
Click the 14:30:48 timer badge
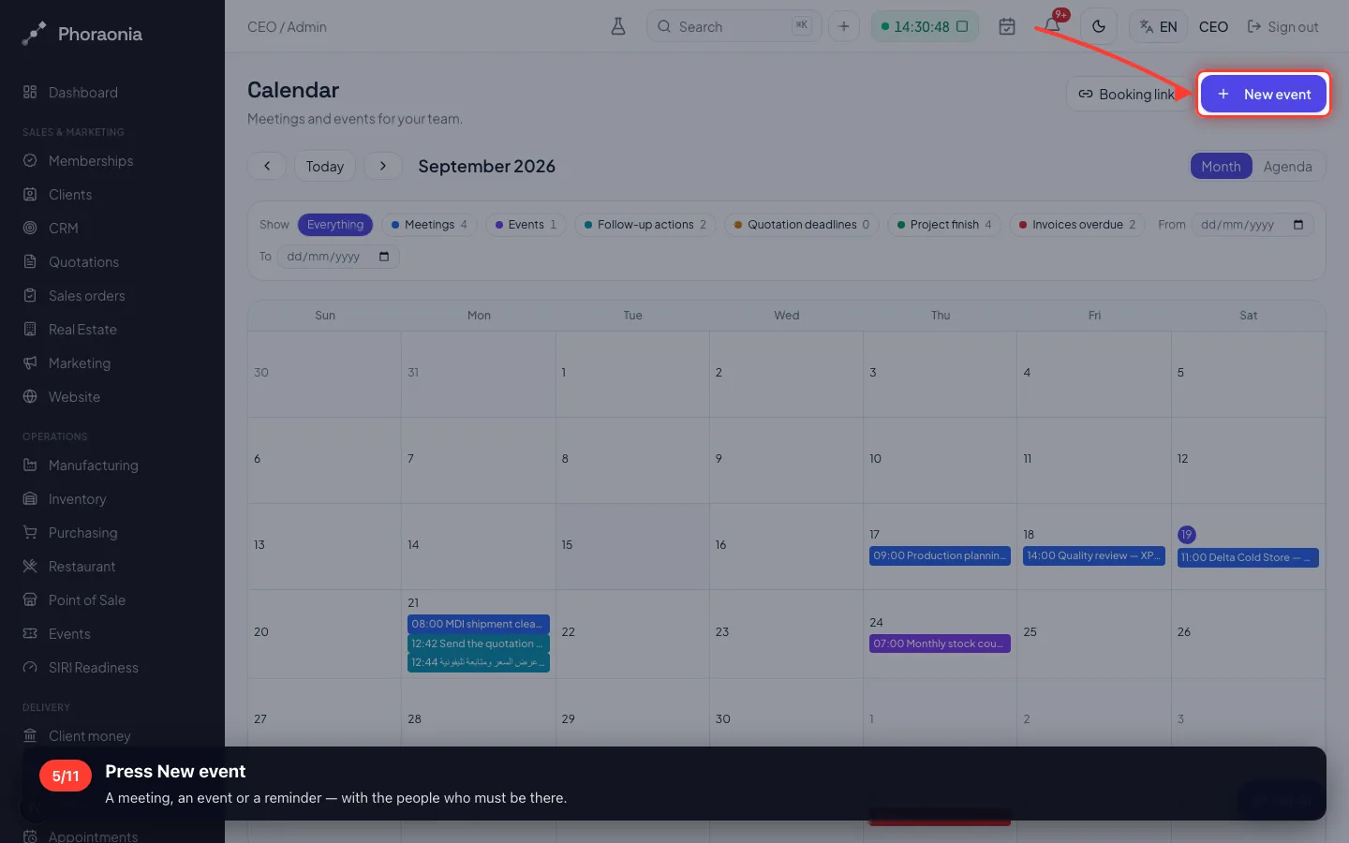pyautogui.click(x=925, y=26)
